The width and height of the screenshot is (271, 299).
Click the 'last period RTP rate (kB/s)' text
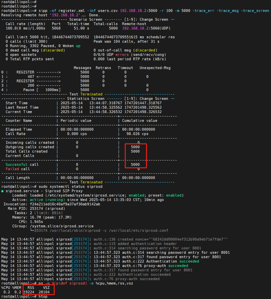pyautogui.click(x=136, y=59)
